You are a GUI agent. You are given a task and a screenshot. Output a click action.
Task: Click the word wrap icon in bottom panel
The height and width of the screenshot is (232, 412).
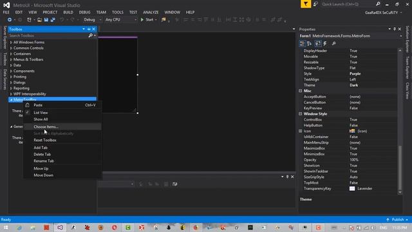pos(174,184)
